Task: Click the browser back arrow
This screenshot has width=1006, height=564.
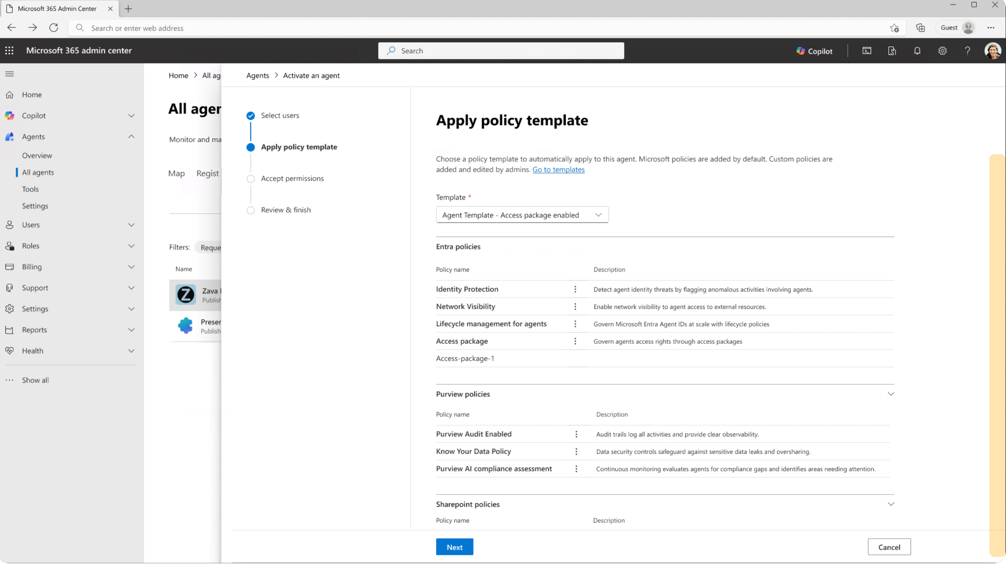Action: 11,28
